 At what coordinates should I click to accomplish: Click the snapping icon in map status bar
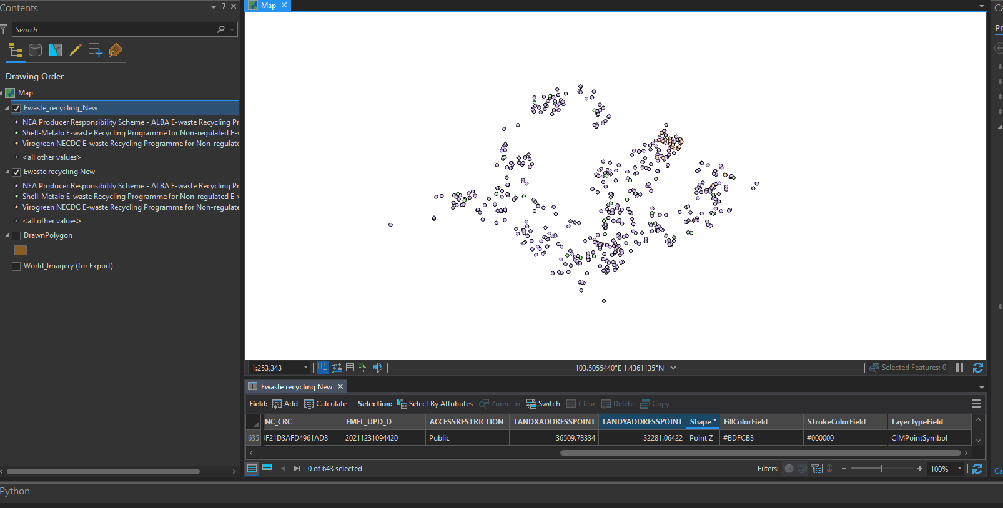click(x=322, y=368)
